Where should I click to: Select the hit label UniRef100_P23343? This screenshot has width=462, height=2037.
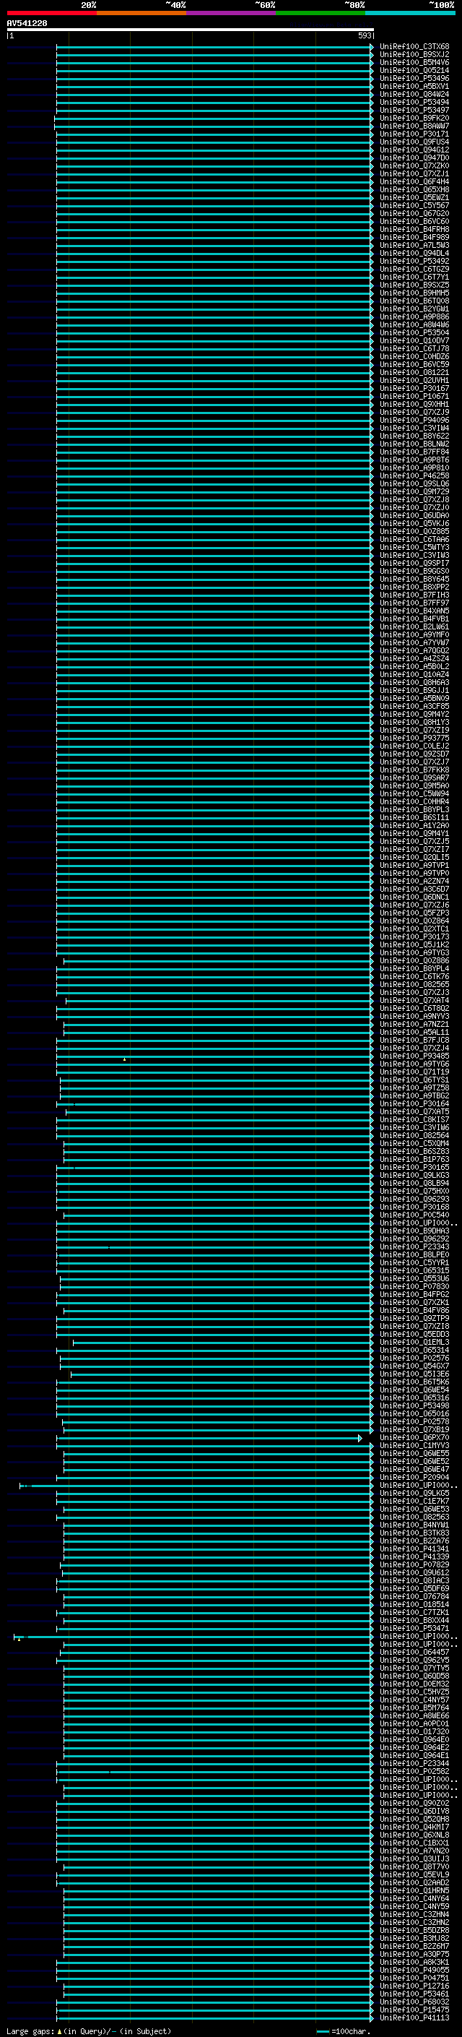click(414, 1247)
